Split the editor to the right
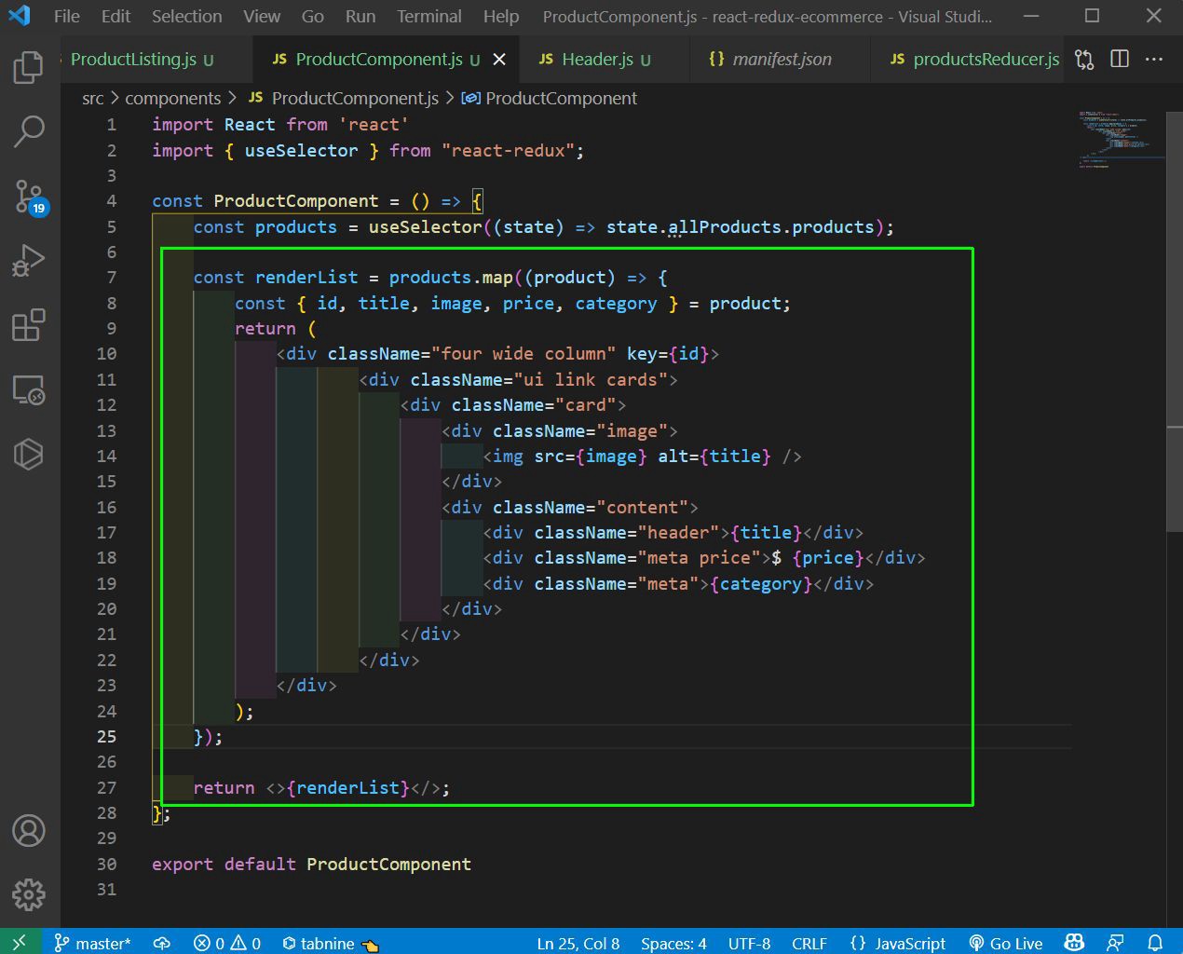Image resolution: width=1183 pixels, height=954 pixels. [x=1120, y=60]
